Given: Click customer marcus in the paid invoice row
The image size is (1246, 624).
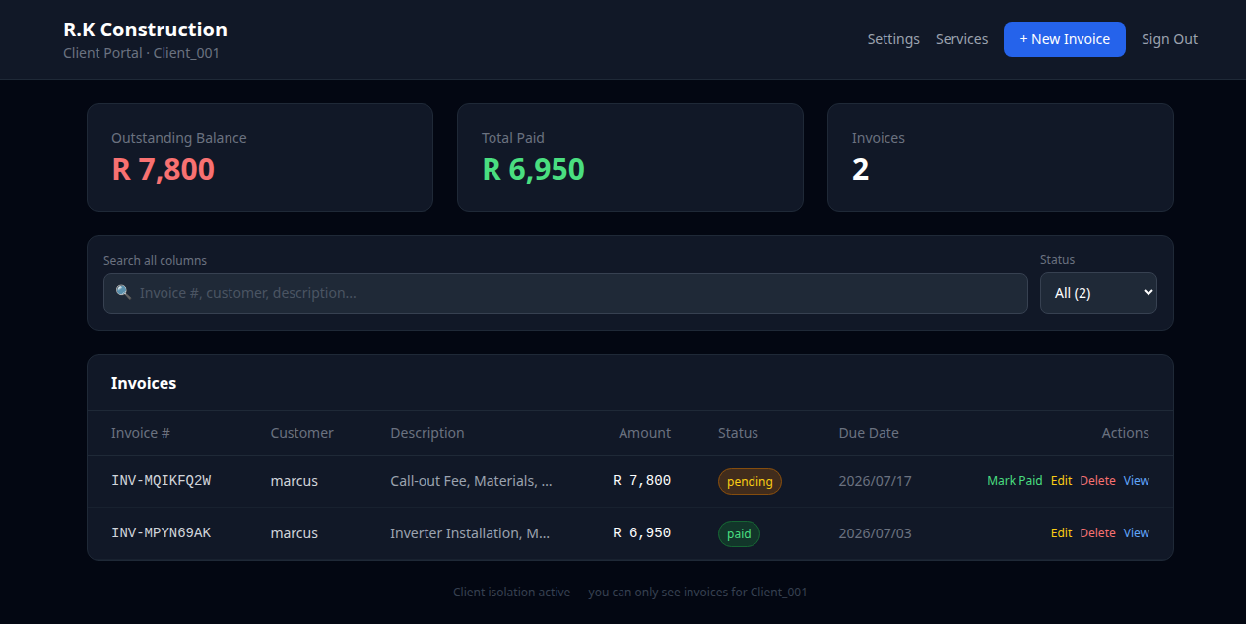Looking at the screenshot, I should point(295,532).
